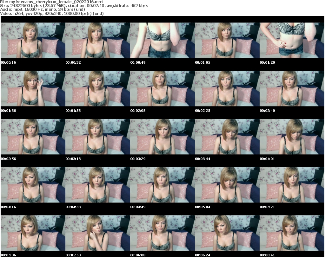Click the timestamp text 00:06:41
Viewport: 325px width, 257px height.
(267, 255)
